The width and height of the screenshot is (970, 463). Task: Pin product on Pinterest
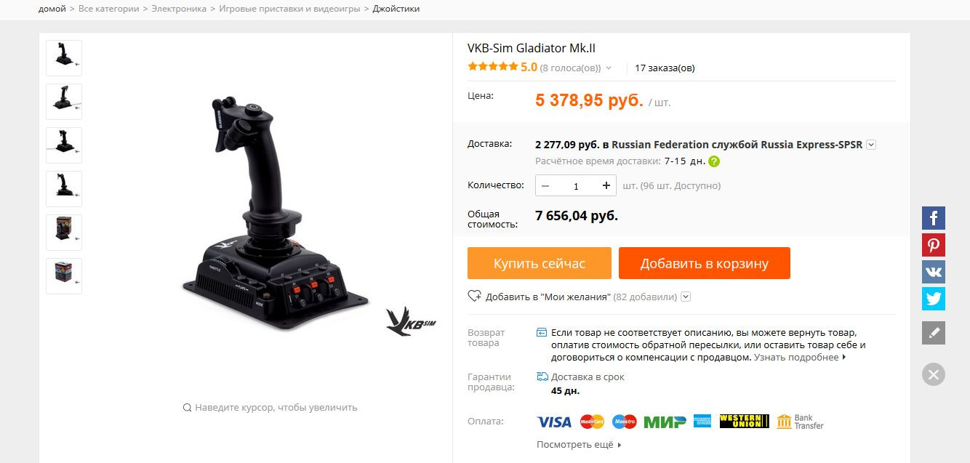934,245
